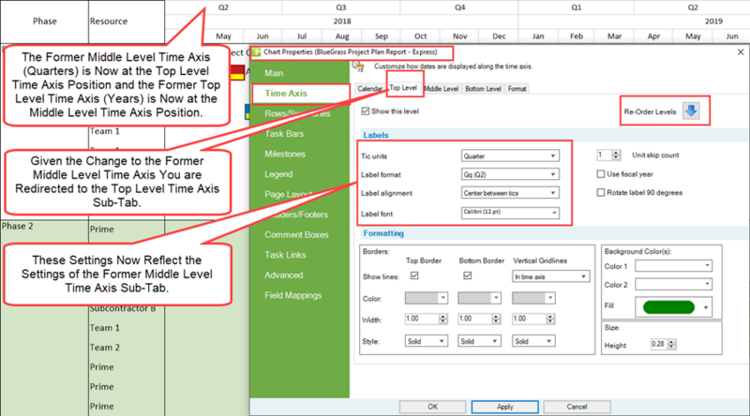Pick the Vertical Gridlines color swatch
The width and height of the screenshot is (750, 416).
[x=533, y=298]
